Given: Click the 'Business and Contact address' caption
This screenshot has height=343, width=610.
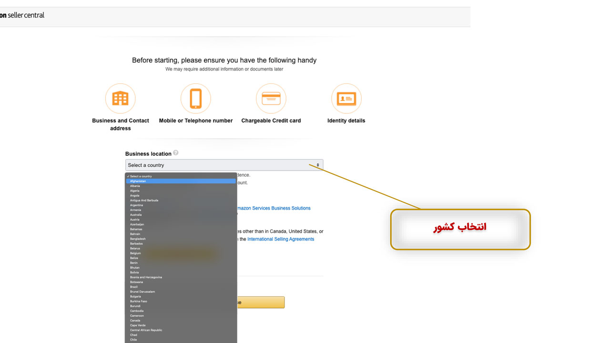Looking at the screenshot, I should tap(121, 124).
